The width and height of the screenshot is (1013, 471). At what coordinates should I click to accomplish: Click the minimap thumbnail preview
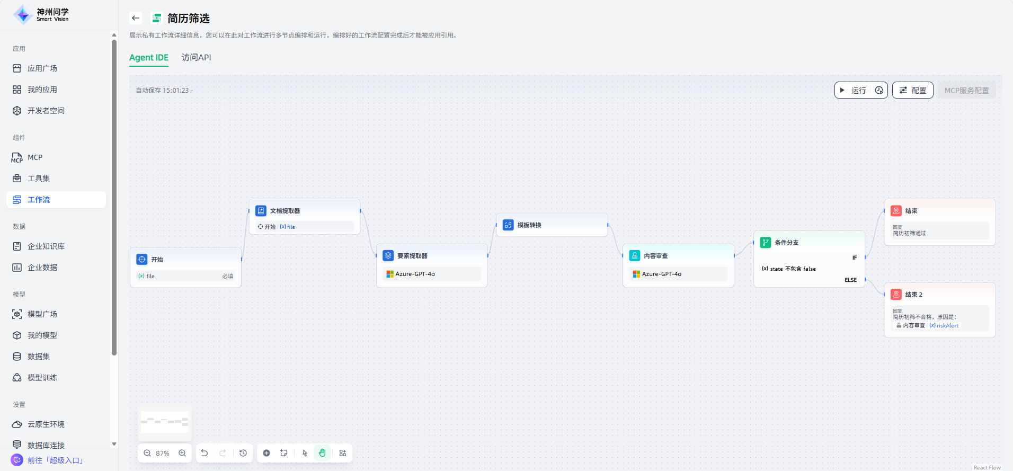164,422
